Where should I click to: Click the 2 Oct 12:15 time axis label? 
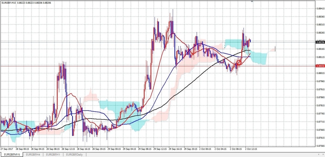pos(251,149)
